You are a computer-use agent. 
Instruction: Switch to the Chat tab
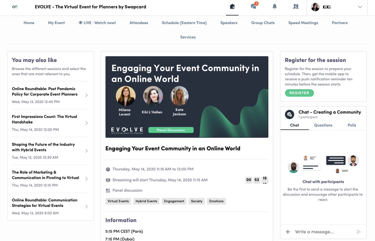(x=294, y=125)
